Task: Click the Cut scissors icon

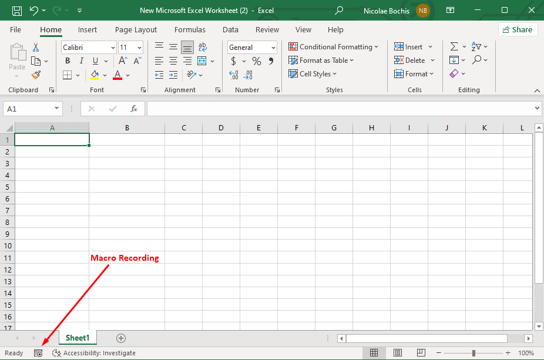Action: [x=36, y=47]
